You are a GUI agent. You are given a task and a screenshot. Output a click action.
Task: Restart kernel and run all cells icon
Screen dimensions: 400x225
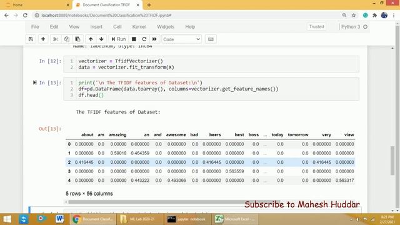click(154, 39)
